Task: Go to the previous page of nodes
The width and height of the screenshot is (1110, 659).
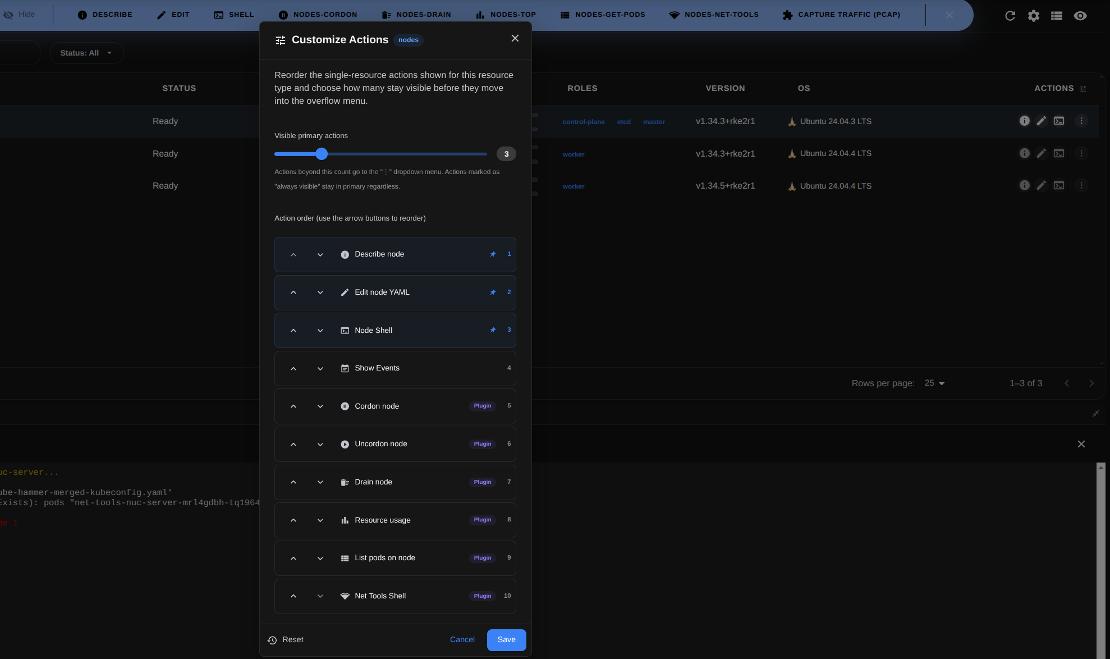Action: (x=1067, y=383)
